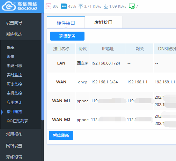
Task: Click the LAN interface name
Action: [61, 63]
